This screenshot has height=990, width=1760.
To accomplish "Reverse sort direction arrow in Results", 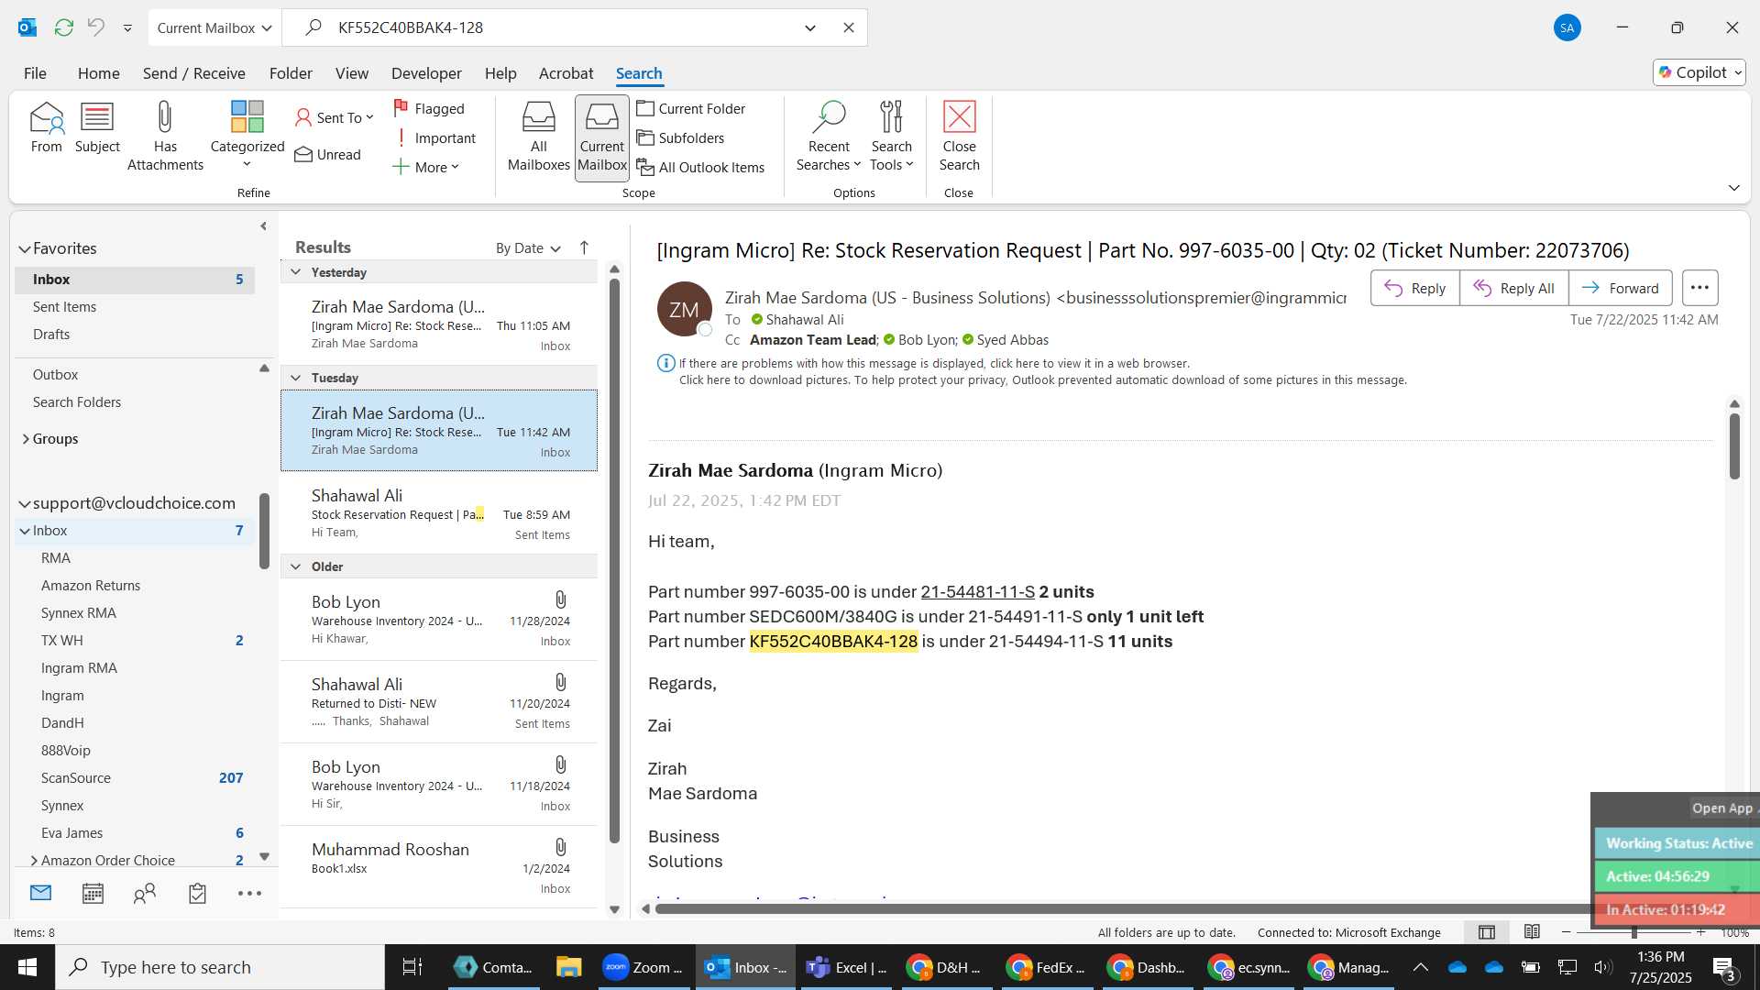I will pos(584,247).
